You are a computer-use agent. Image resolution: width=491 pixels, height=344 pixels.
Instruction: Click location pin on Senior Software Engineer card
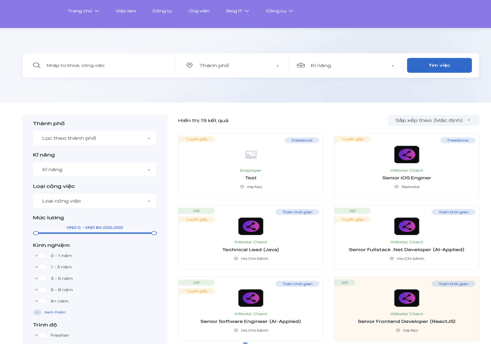tap(236, 331)
